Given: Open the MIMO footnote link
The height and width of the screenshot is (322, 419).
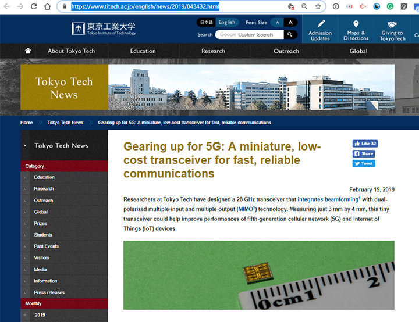Looking at the screenshot, I should tap(246, 209).
